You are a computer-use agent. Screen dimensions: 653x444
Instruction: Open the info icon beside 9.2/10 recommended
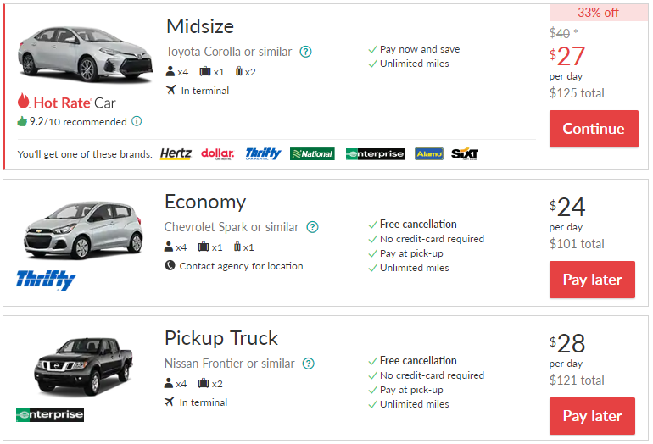coord(137,121)
